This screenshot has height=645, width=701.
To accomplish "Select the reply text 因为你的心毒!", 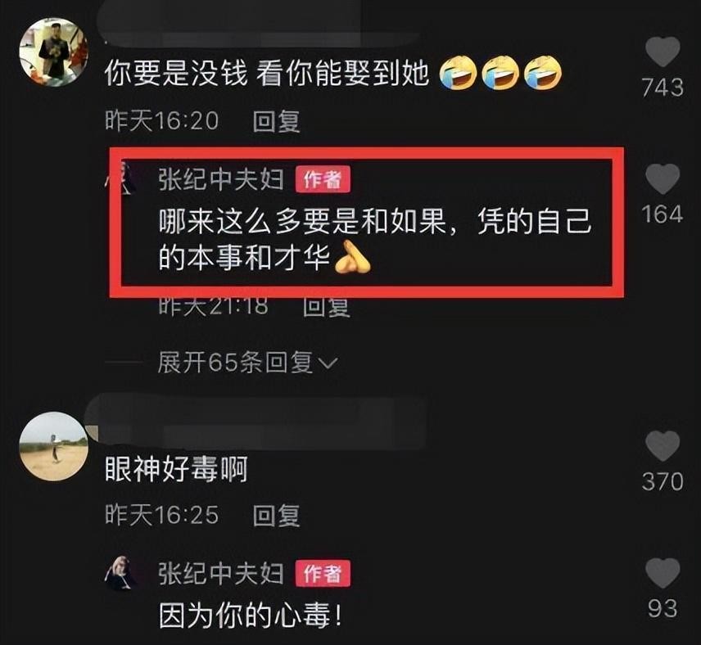I will tap(251, 616).
